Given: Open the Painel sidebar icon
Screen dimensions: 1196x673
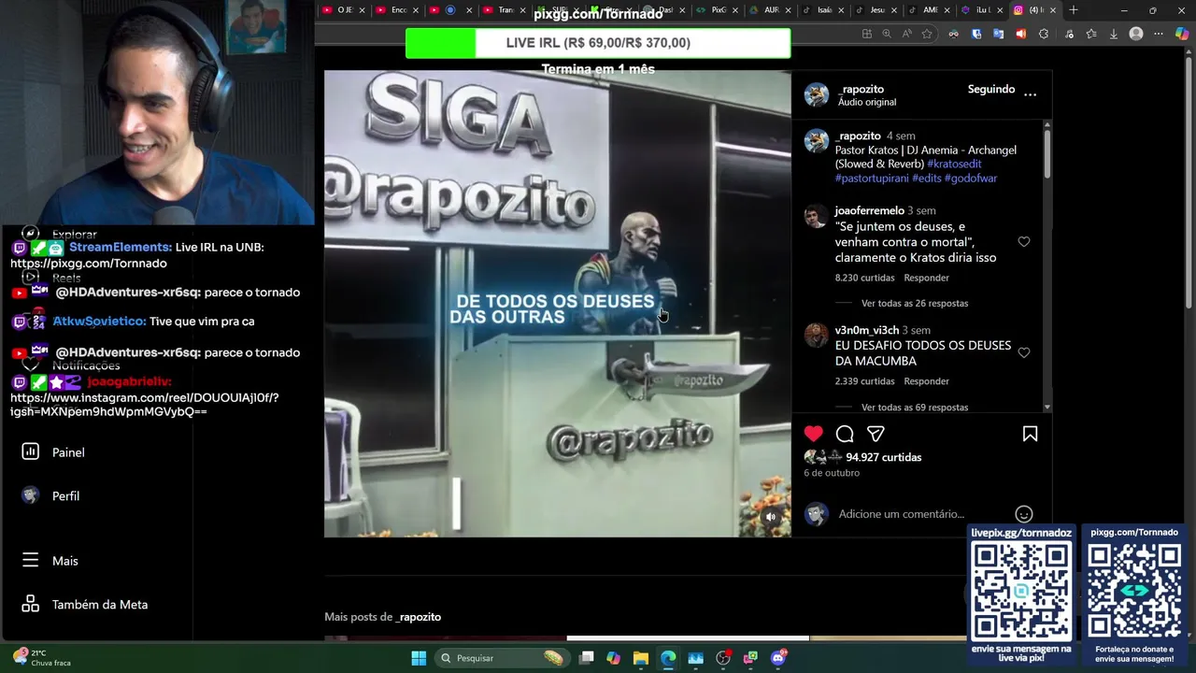Looking at the screenshot, I should click(30, 451).
